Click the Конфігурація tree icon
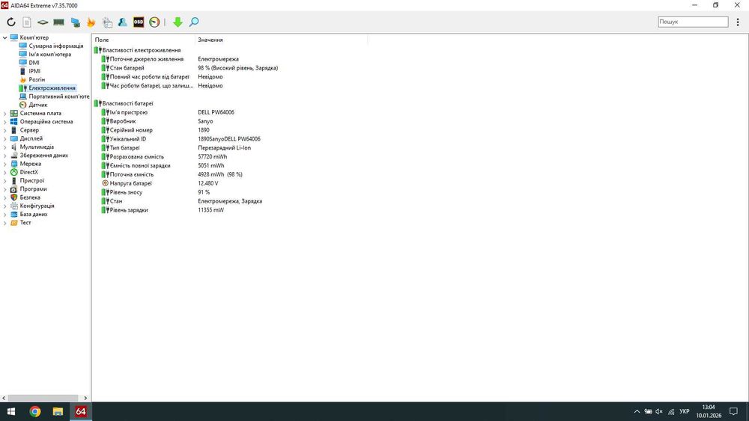749x421 pixels. click(x=13, y=206)
